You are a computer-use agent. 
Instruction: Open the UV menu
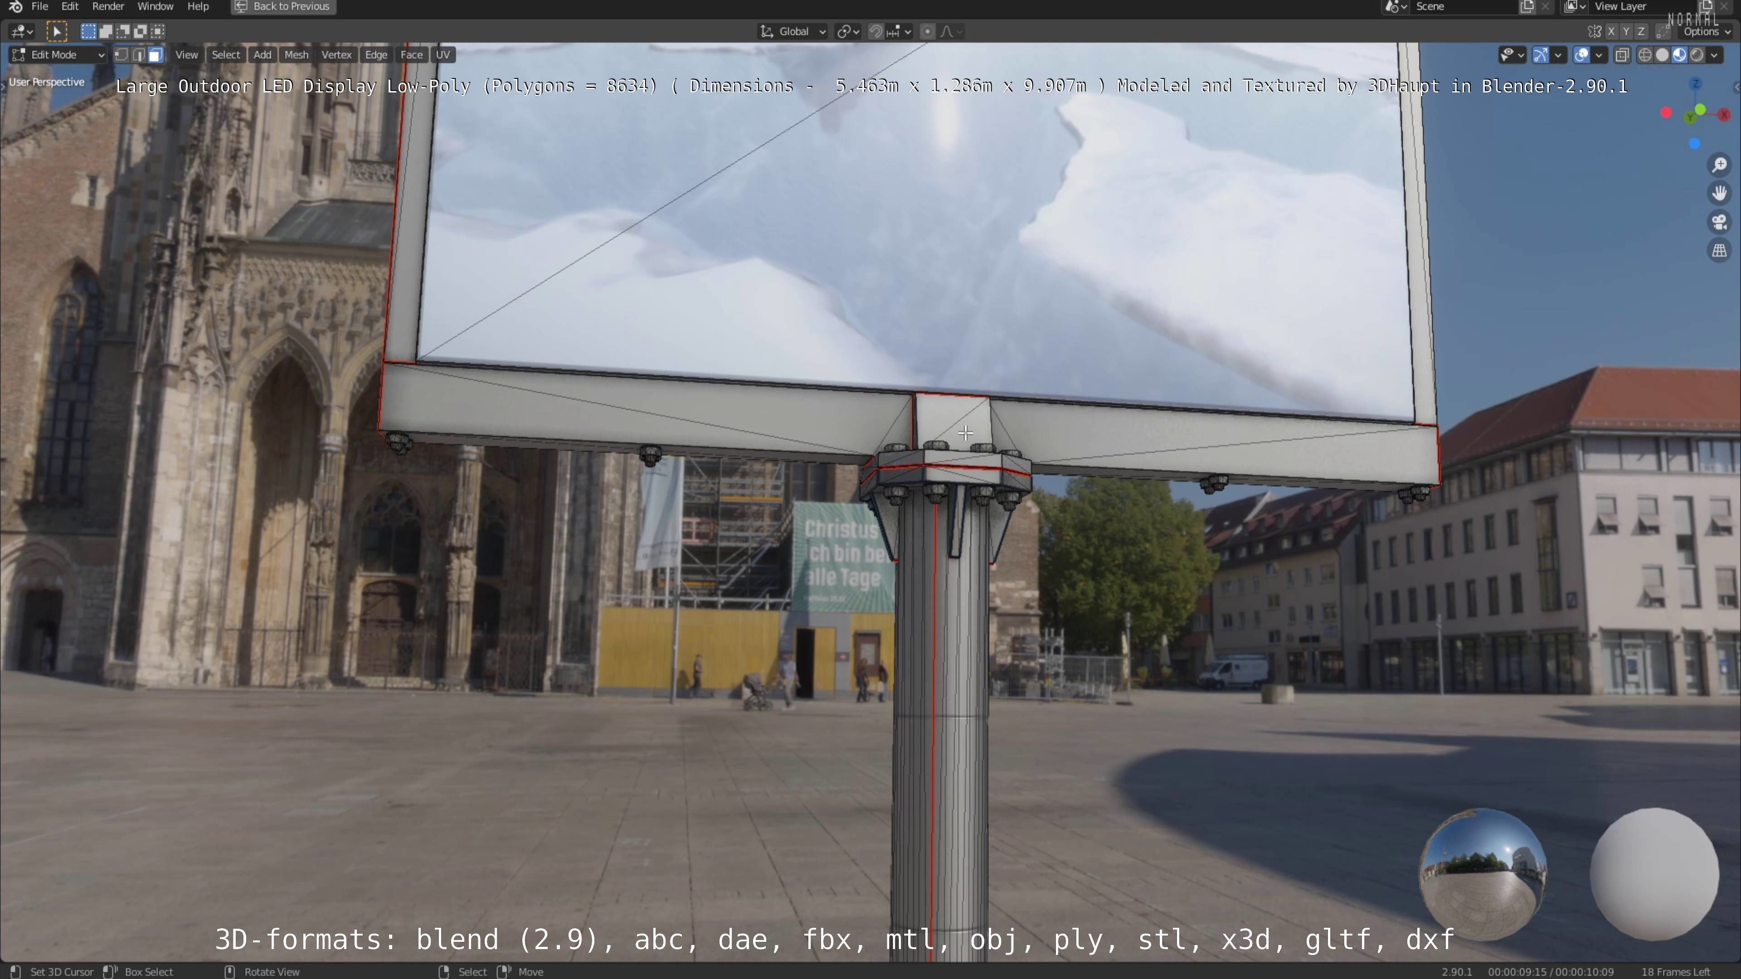pos(443,55)
